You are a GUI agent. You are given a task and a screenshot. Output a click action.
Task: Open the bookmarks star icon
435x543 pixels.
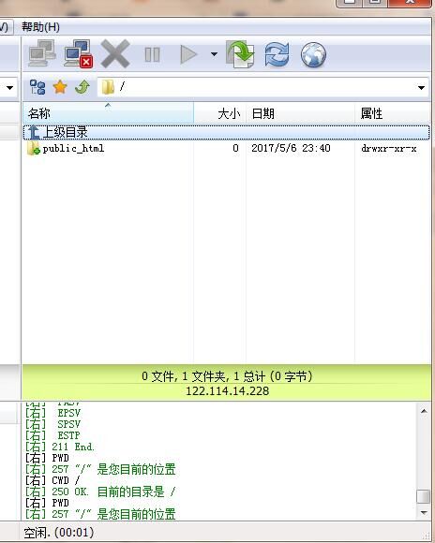click(60, 87)
